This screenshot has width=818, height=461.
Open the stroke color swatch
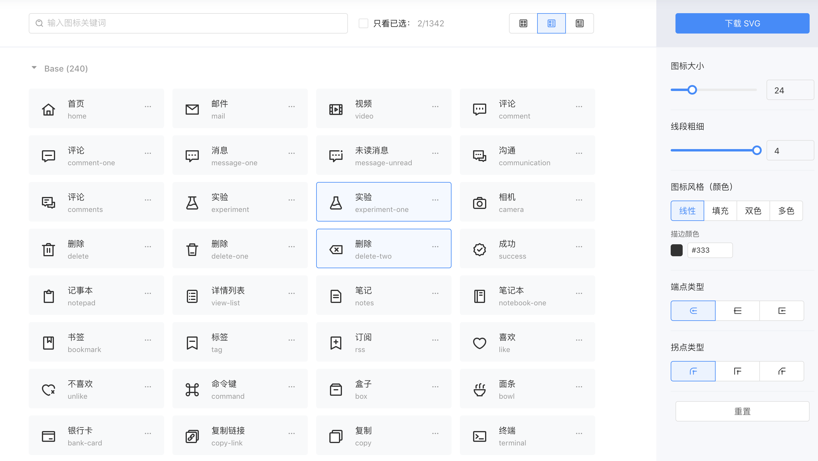coord(676,250)
